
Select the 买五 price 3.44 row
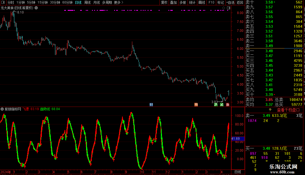[274, 70]
